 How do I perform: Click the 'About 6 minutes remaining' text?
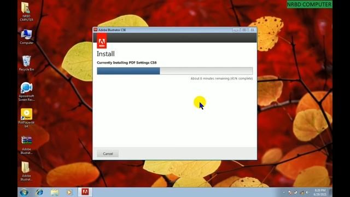(221, 78)
